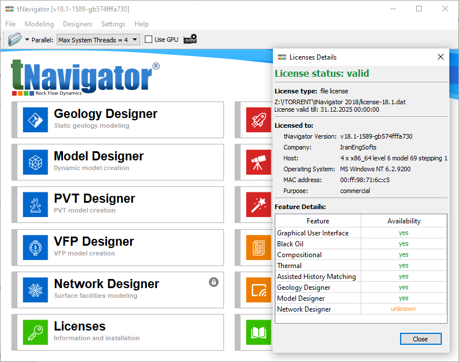Click the MAC address value
The width and height of the screenshot is (459, 362).
(x=365, y=180)
